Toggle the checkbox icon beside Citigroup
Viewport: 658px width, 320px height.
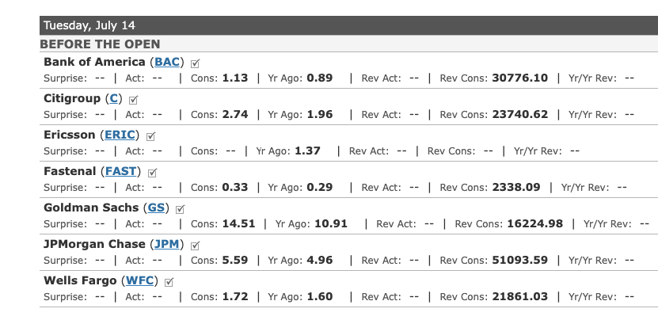[134, 100]
